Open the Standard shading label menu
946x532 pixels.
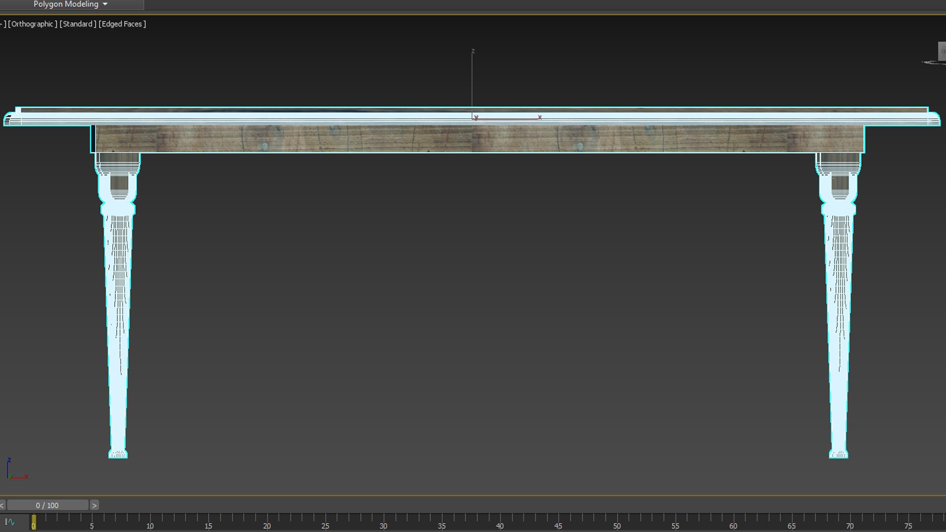[x=78, y=24]
